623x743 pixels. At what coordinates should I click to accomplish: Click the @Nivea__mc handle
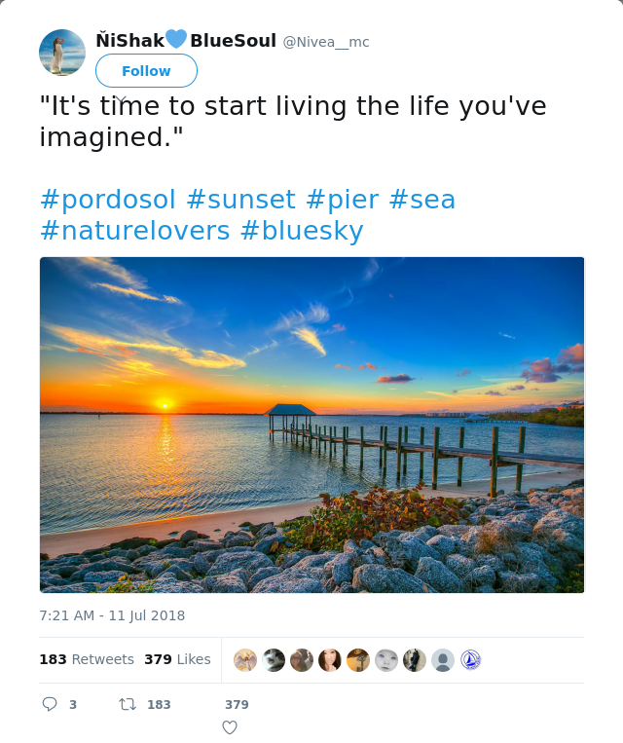(x=326, y=42)
